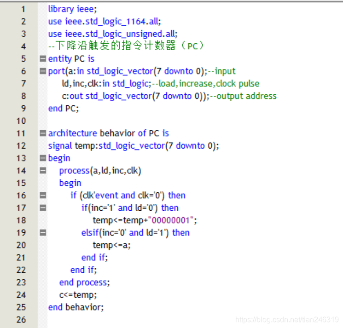Click 'use ieee.std_logic_1164.all;' line
Image resolution: width=343 pixels, height=328 pixels.
tap(105, 22)
